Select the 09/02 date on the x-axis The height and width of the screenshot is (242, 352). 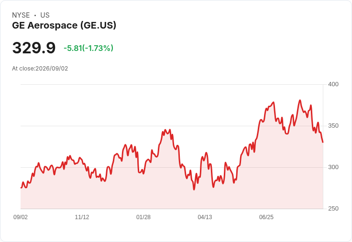point(21,217)
